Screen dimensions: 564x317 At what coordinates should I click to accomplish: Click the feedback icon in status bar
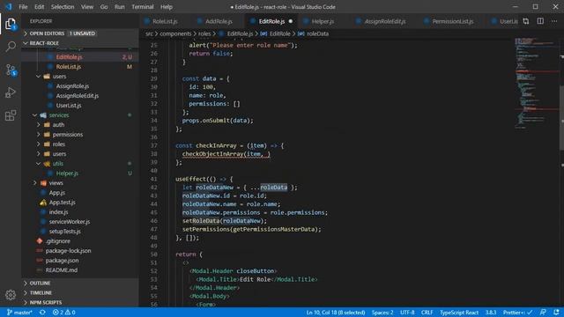[x=543, y=313]
